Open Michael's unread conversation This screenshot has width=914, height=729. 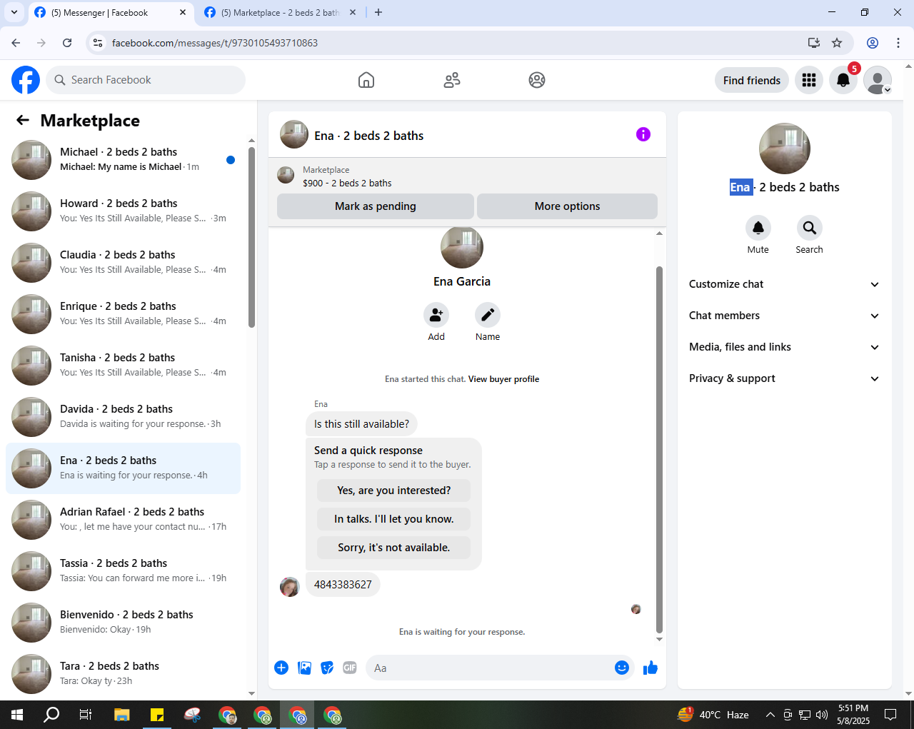pos(123,160)
